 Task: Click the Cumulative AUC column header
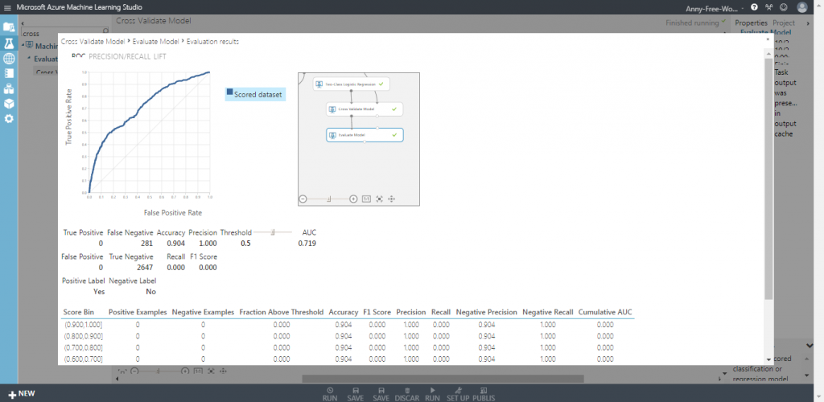(x=605, y=312)
